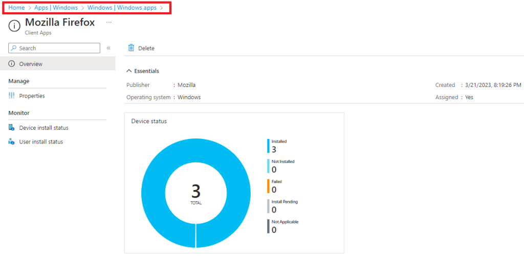
Task: Click the info icon beside Mozilla Firefox title
Action: pyautogui.click(x=14, y=26)
